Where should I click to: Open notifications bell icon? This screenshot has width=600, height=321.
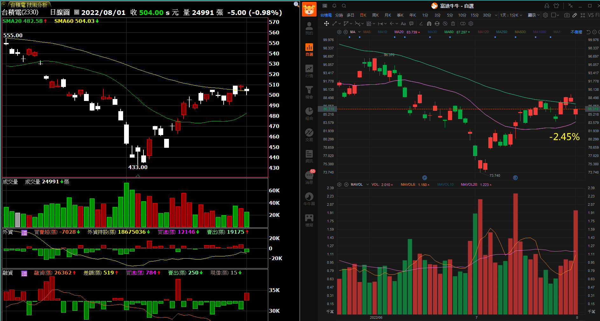coord(334,6)
